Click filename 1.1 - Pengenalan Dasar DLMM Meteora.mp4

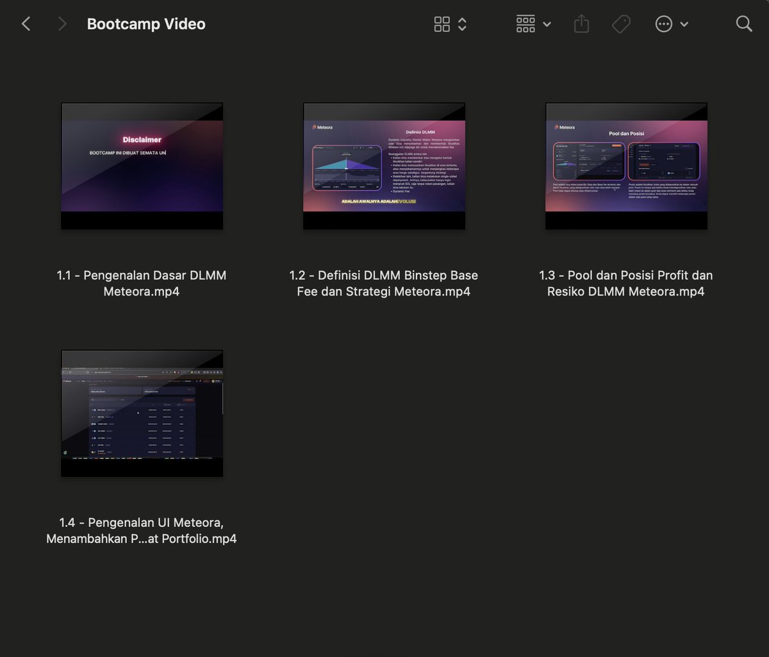click(142, 283)
